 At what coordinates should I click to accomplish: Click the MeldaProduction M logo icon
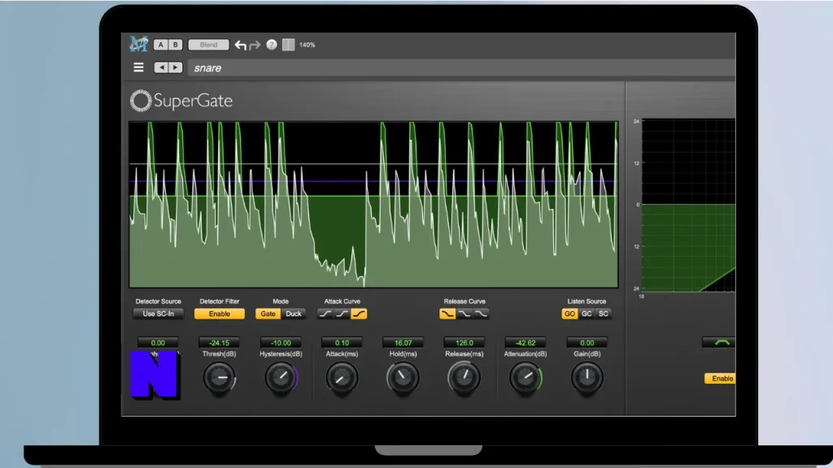(138, 45)
